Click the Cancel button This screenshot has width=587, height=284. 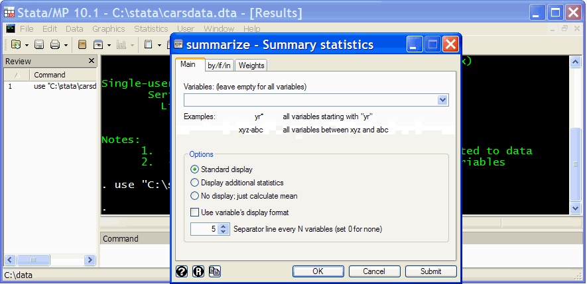(374, 271)
